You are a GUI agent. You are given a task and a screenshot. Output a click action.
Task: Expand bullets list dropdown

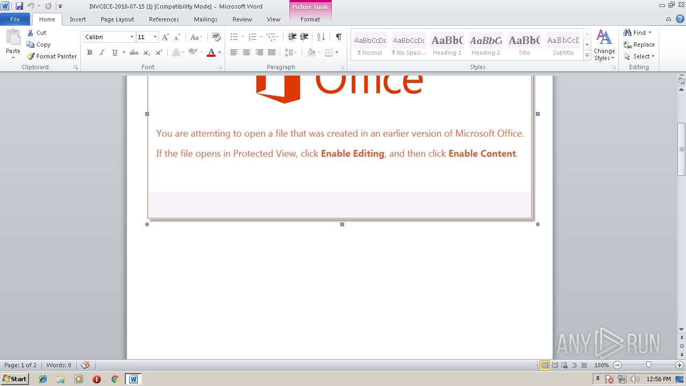pos(243,37)
